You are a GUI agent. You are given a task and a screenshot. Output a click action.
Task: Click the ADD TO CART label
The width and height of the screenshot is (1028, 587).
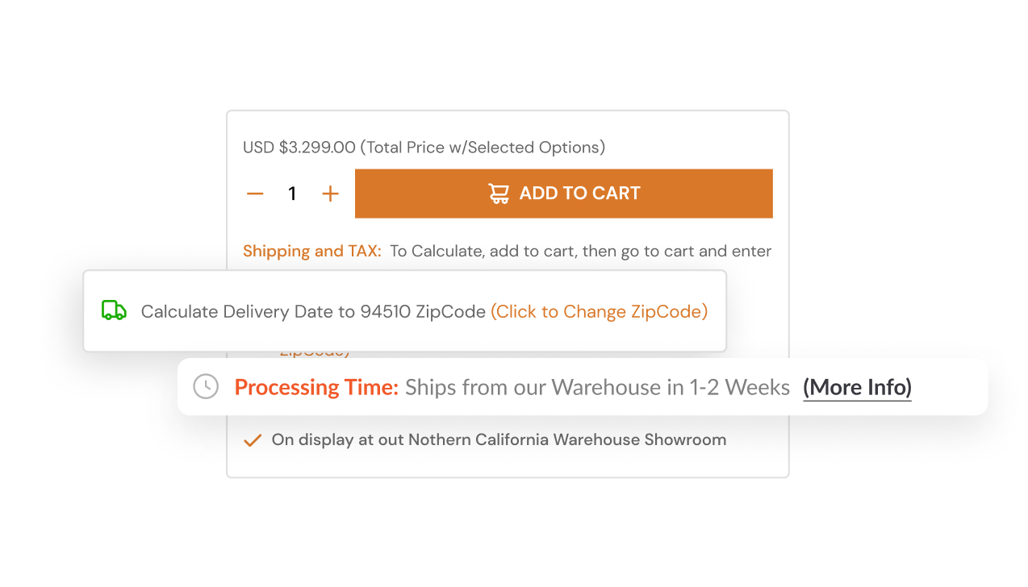579,194
